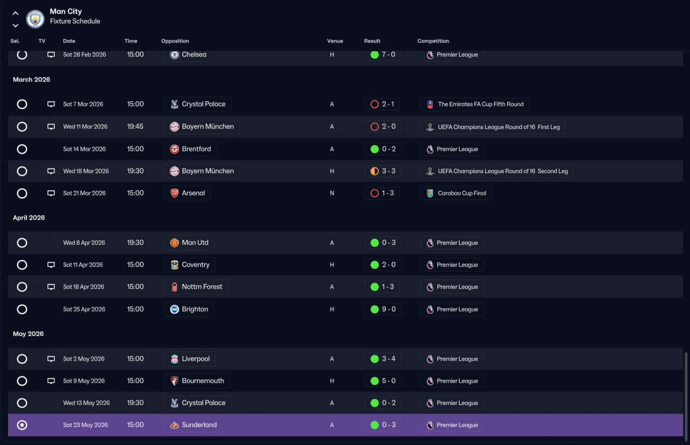Open the 7 - 0 result against Chelsea
The height and width of the screenshot is (445, 690).
click(x=383, y=55)
